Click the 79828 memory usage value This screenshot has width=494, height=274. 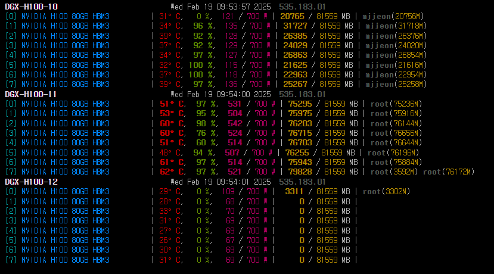(x=300, y=172)
